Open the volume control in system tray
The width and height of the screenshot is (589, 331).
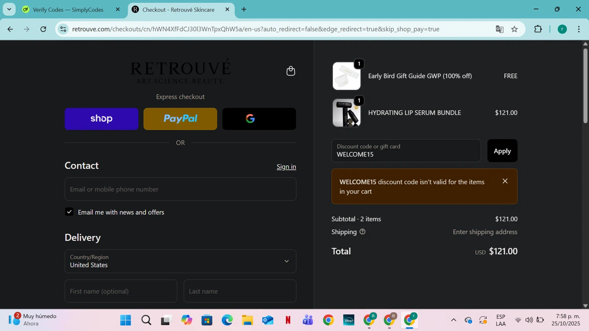529,320
